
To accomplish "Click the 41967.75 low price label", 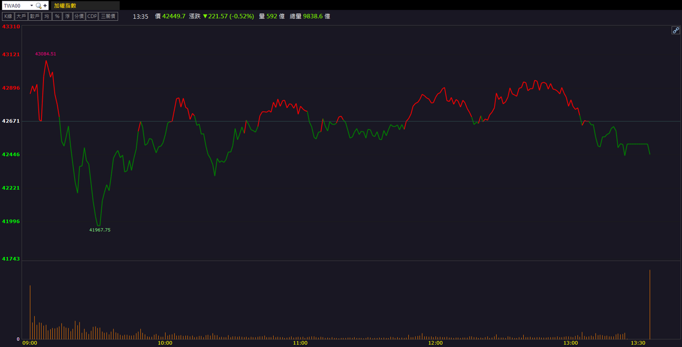I will point(100,230).
